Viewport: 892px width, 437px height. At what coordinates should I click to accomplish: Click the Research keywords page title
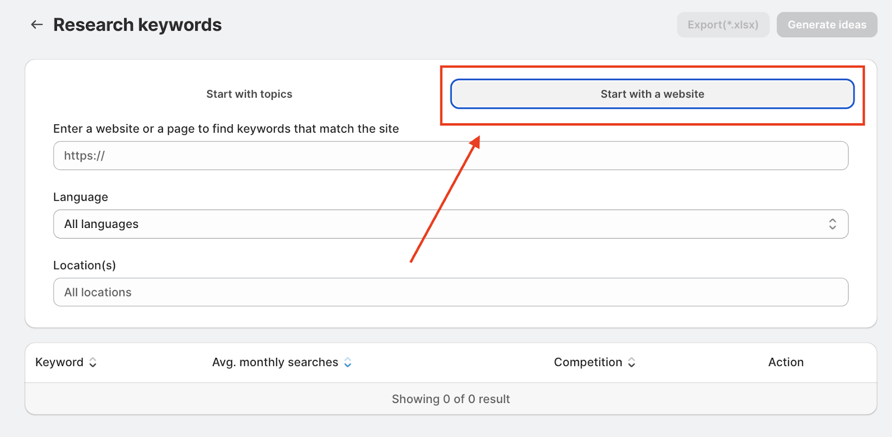[137, 25]
